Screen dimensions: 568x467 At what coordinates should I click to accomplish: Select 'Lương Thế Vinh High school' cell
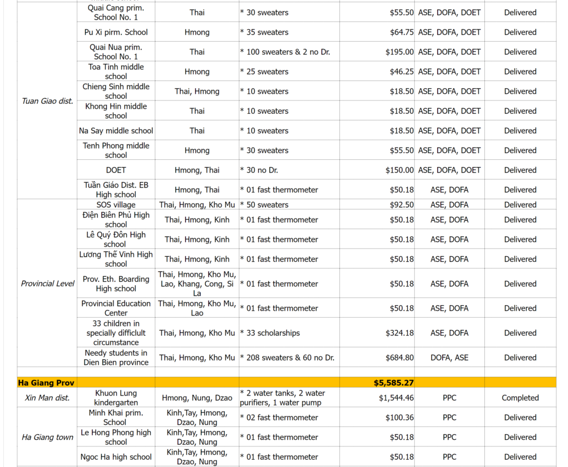(x=116, y=258)
